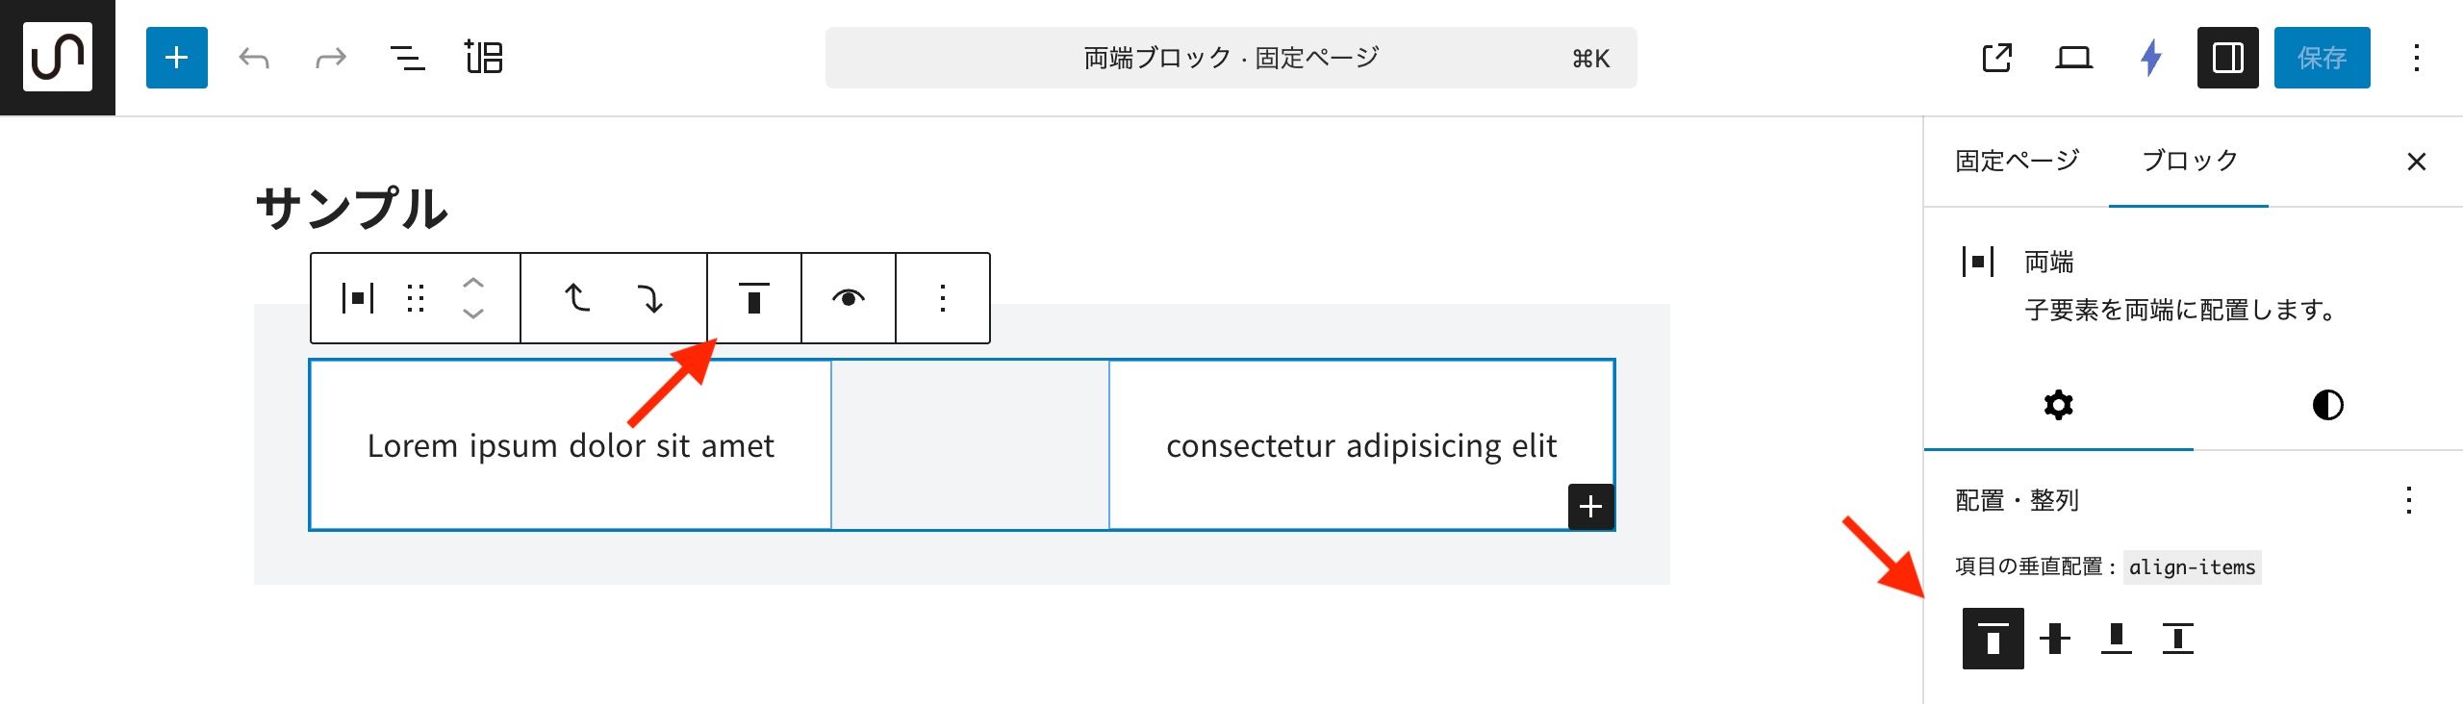Toggle the settings sidebar panel
2463x704 pixels.
tap(2227, 58)
